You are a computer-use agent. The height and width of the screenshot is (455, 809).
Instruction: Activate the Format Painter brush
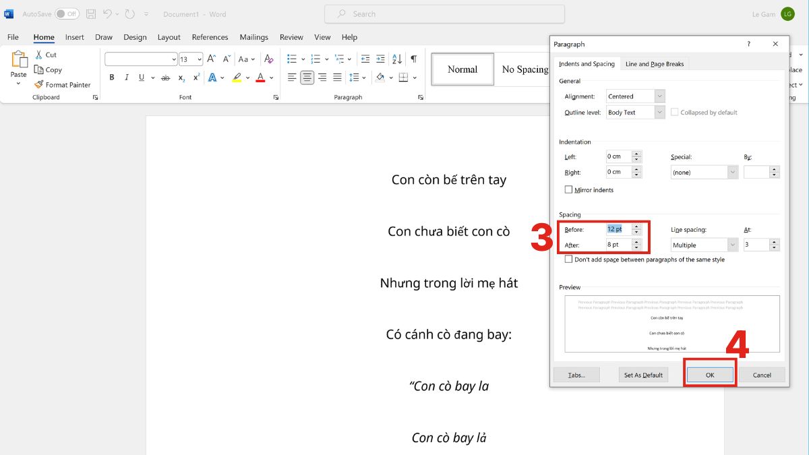tap(38, 84)
